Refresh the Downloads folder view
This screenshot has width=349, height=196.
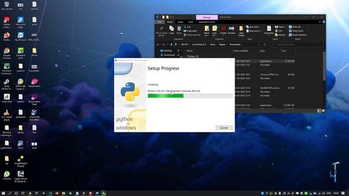(x=264, y=45)
